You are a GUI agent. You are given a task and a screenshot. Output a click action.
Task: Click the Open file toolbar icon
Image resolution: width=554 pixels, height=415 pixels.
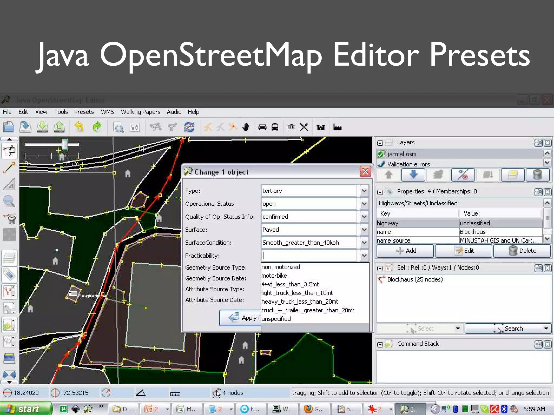click(9, 127)
